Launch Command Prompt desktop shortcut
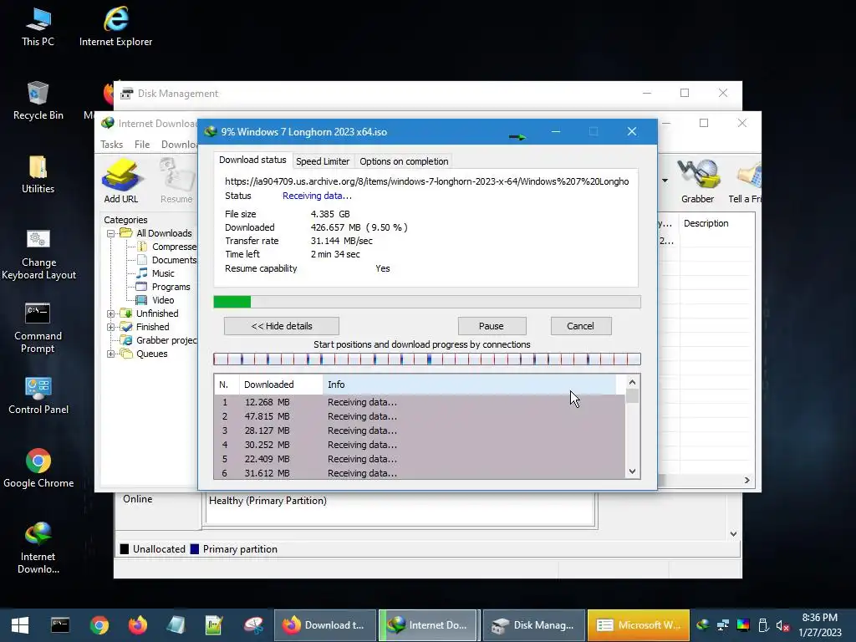 point(38,328)
